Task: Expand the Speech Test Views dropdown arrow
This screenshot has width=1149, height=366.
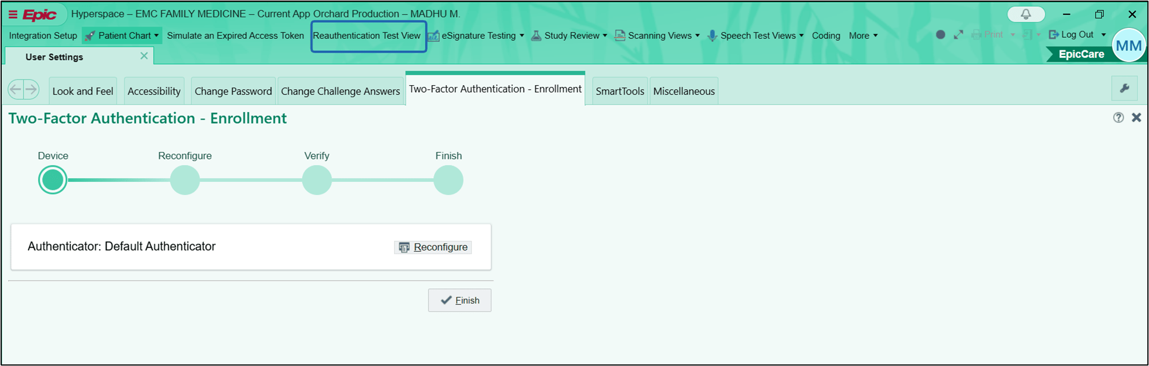Action: tap(801, 35)
